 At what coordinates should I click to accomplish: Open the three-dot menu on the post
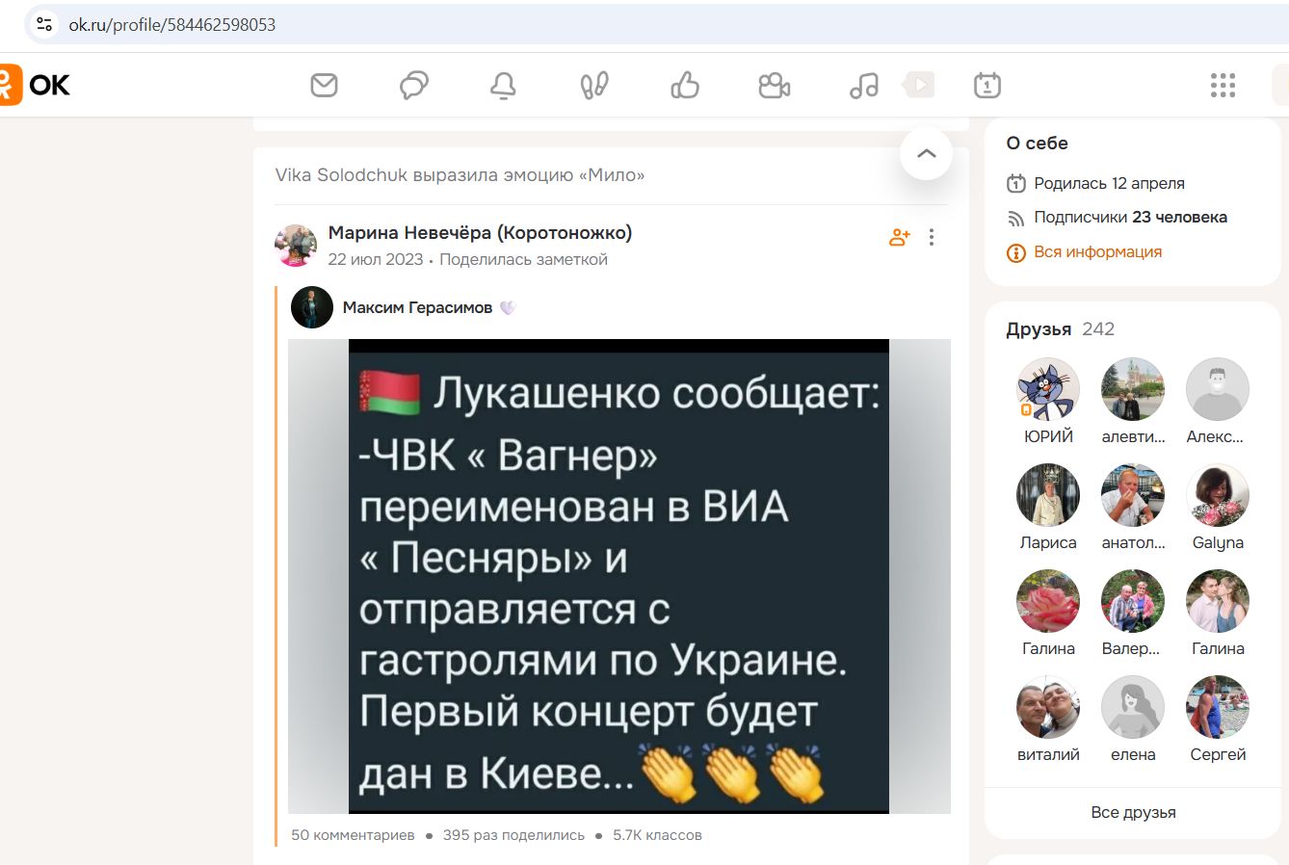click(932, 237)
